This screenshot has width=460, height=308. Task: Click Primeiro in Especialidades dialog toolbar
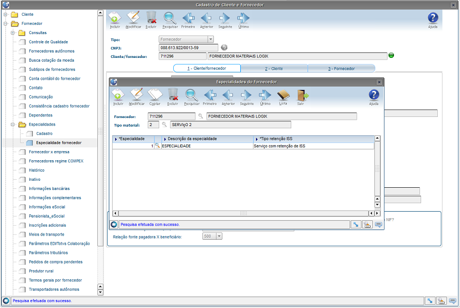210,97
